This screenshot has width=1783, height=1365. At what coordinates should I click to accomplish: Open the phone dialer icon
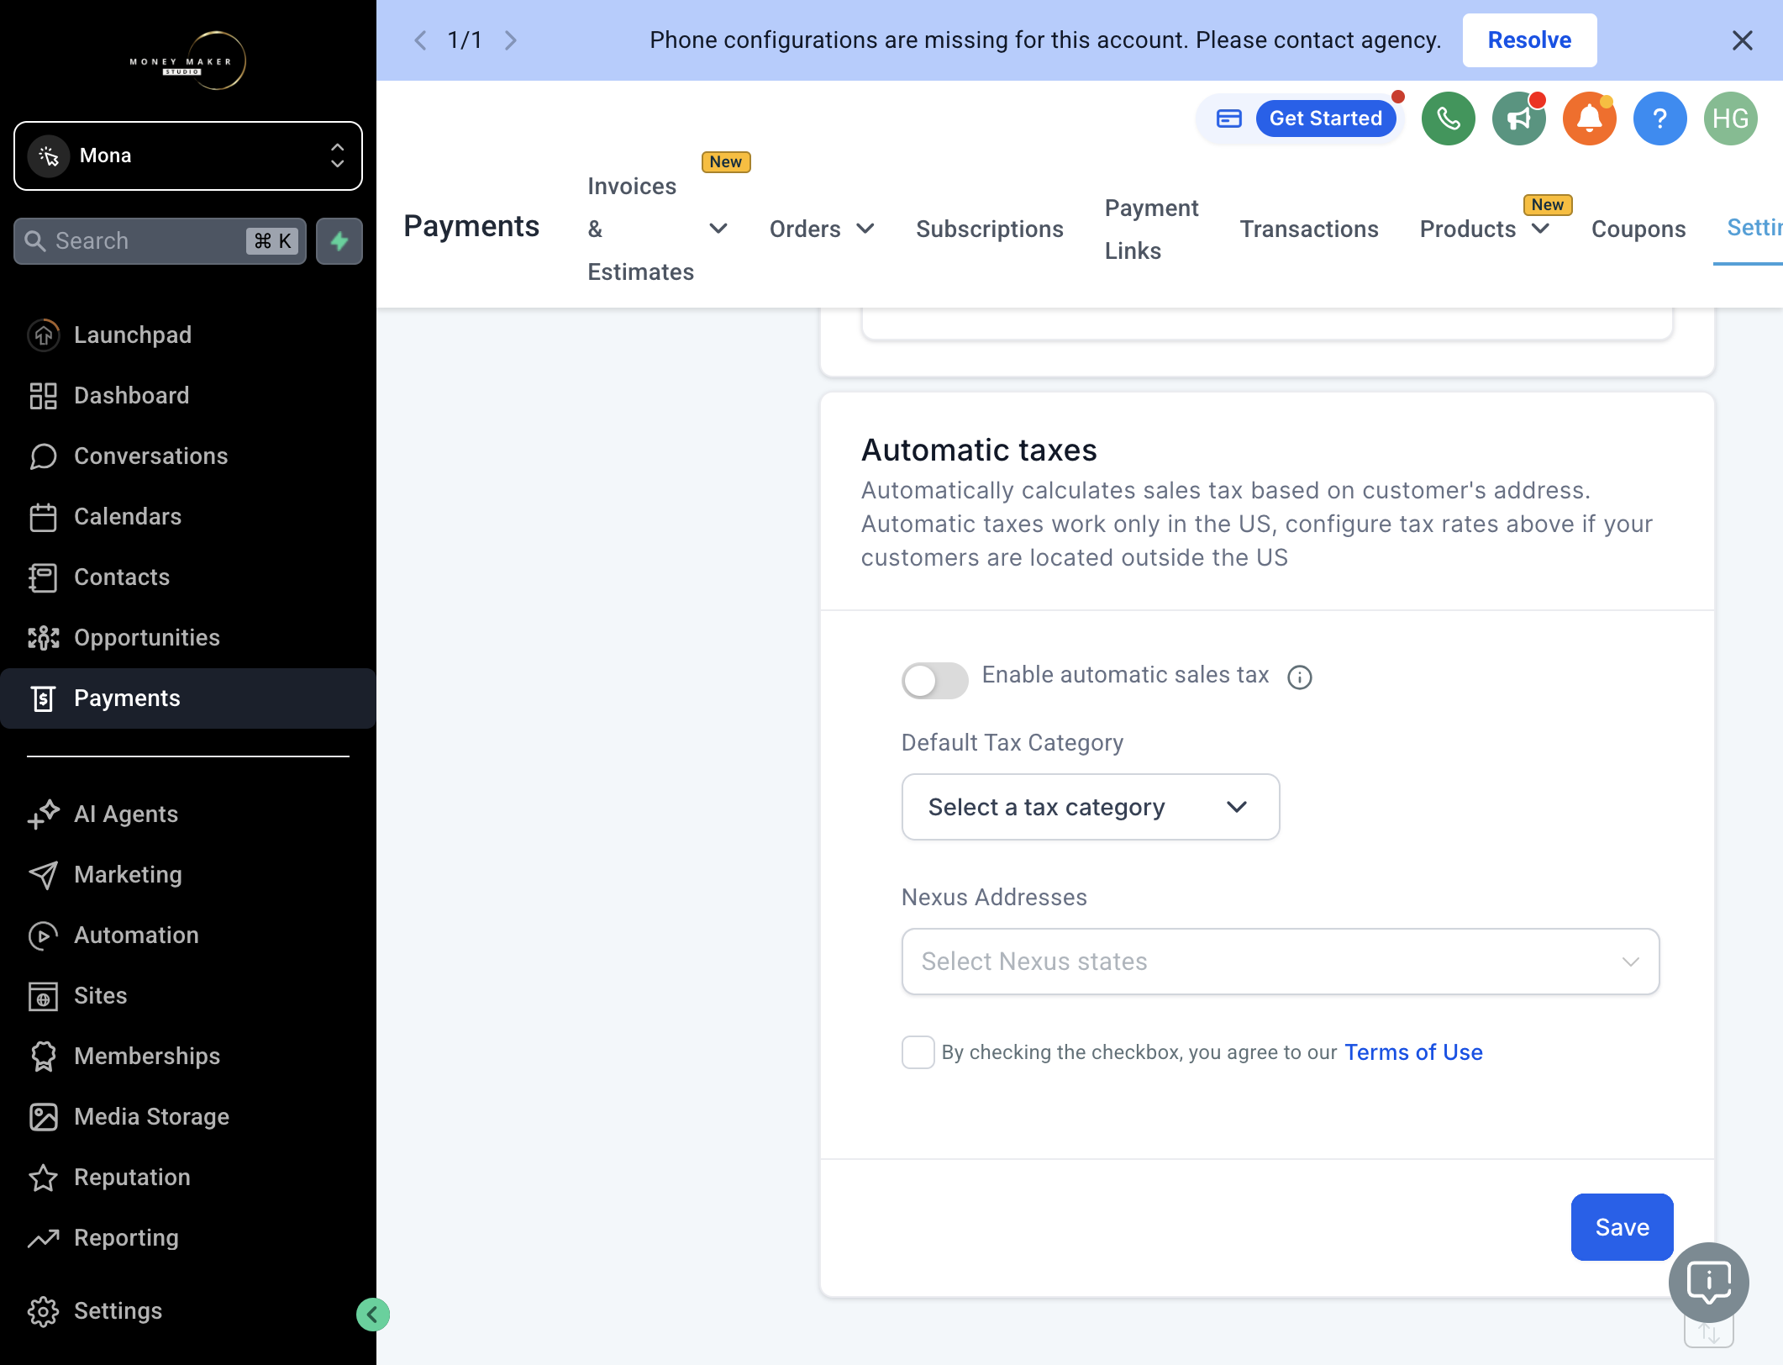pos(1448,119)
